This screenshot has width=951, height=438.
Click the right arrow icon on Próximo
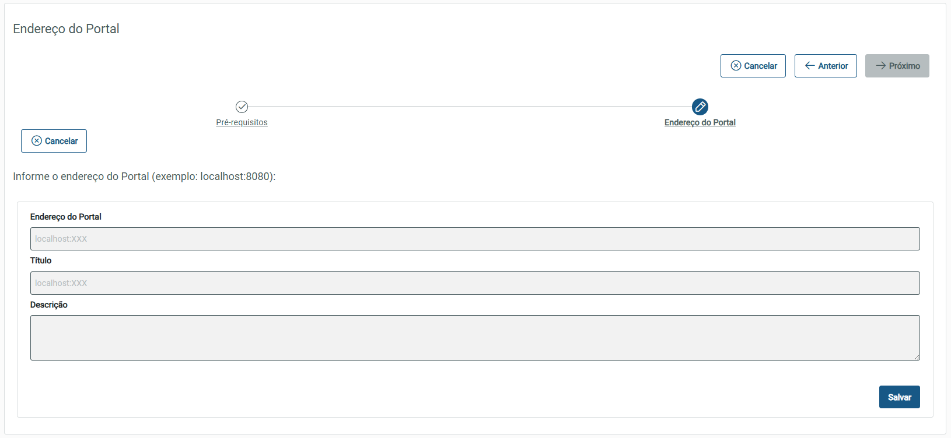pyautogui.click(x=880, y=66)
